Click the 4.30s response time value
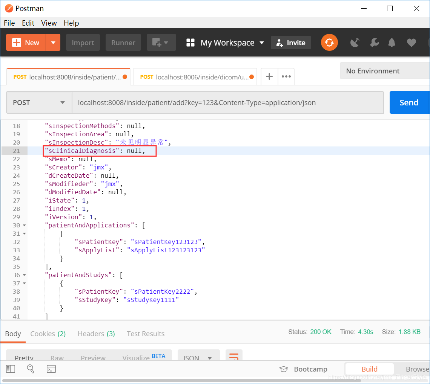 pos(365,332)
